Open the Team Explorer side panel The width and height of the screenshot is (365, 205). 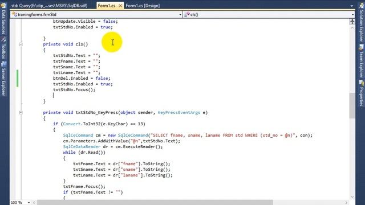pyautogui.click(x=361, y=61)
